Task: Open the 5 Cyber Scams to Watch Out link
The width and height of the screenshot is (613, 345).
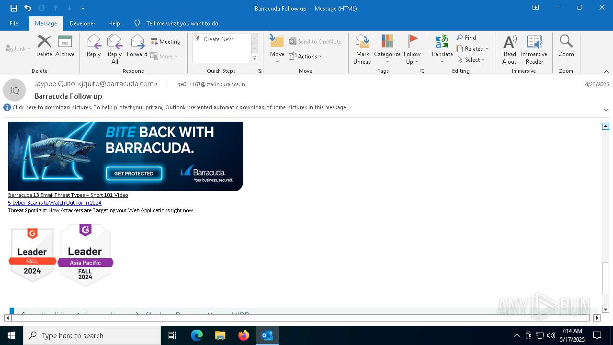Action: tap(55, 203)
